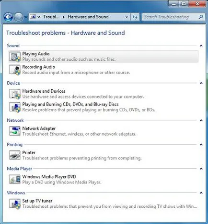Click the Hardware and Sound breadcrumb

pos(88,17)
